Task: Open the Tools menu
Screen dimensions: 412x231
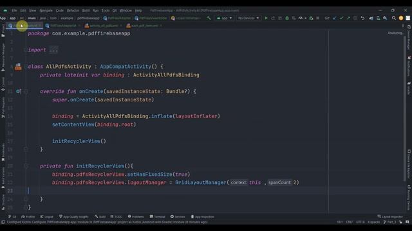Action: (x=106, y=10)
